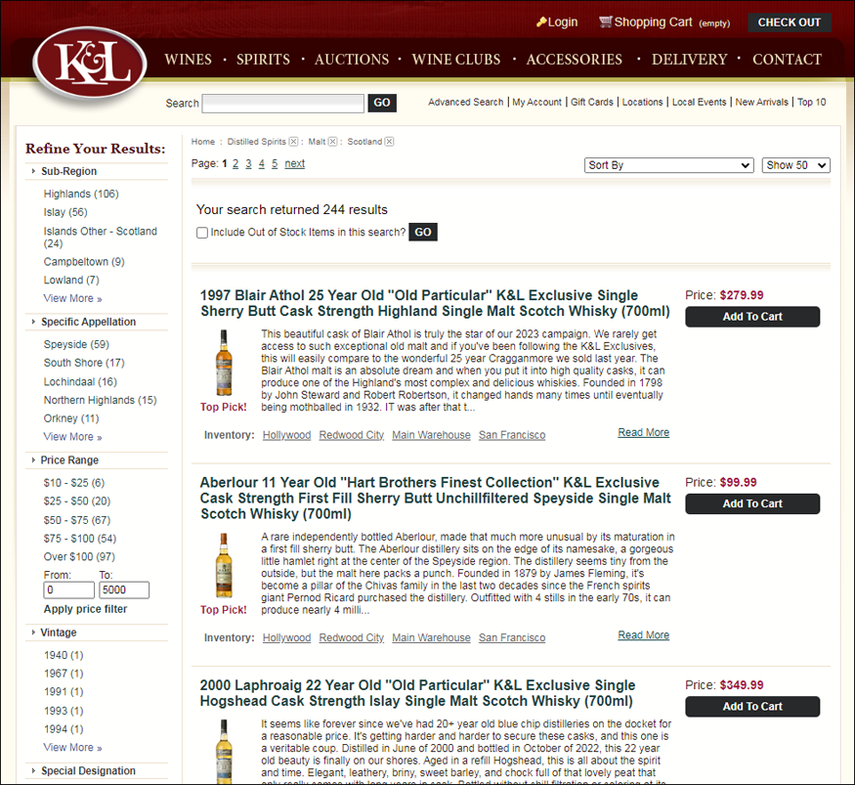Viewport: 855px width, 785px height.
Task: Read more about the Aberlour whisky
Action: click(x=643, y=635)
